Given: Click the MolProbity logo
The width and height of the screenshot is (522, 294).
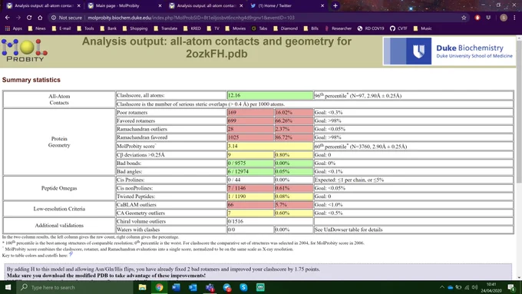Looking at the screenshot, I should (25, 51).
